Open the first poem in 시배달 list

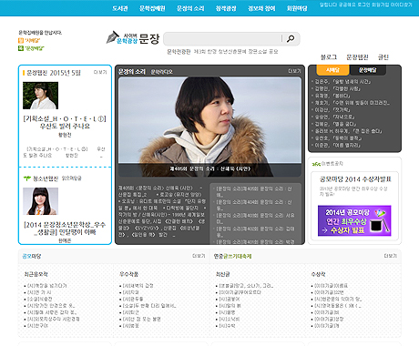[x=342, y=82]
